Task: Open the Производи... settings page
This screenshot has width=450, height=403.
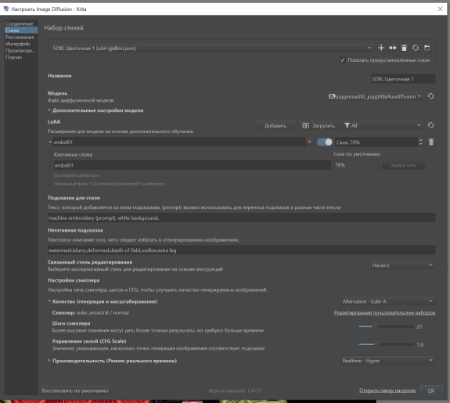Action: (20, 51)
